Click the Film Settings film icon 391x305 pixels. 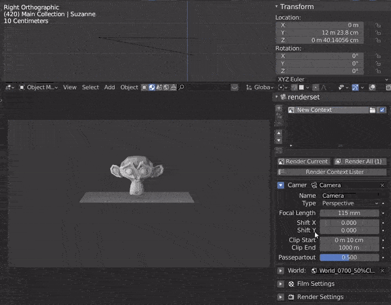pos(291,283)
